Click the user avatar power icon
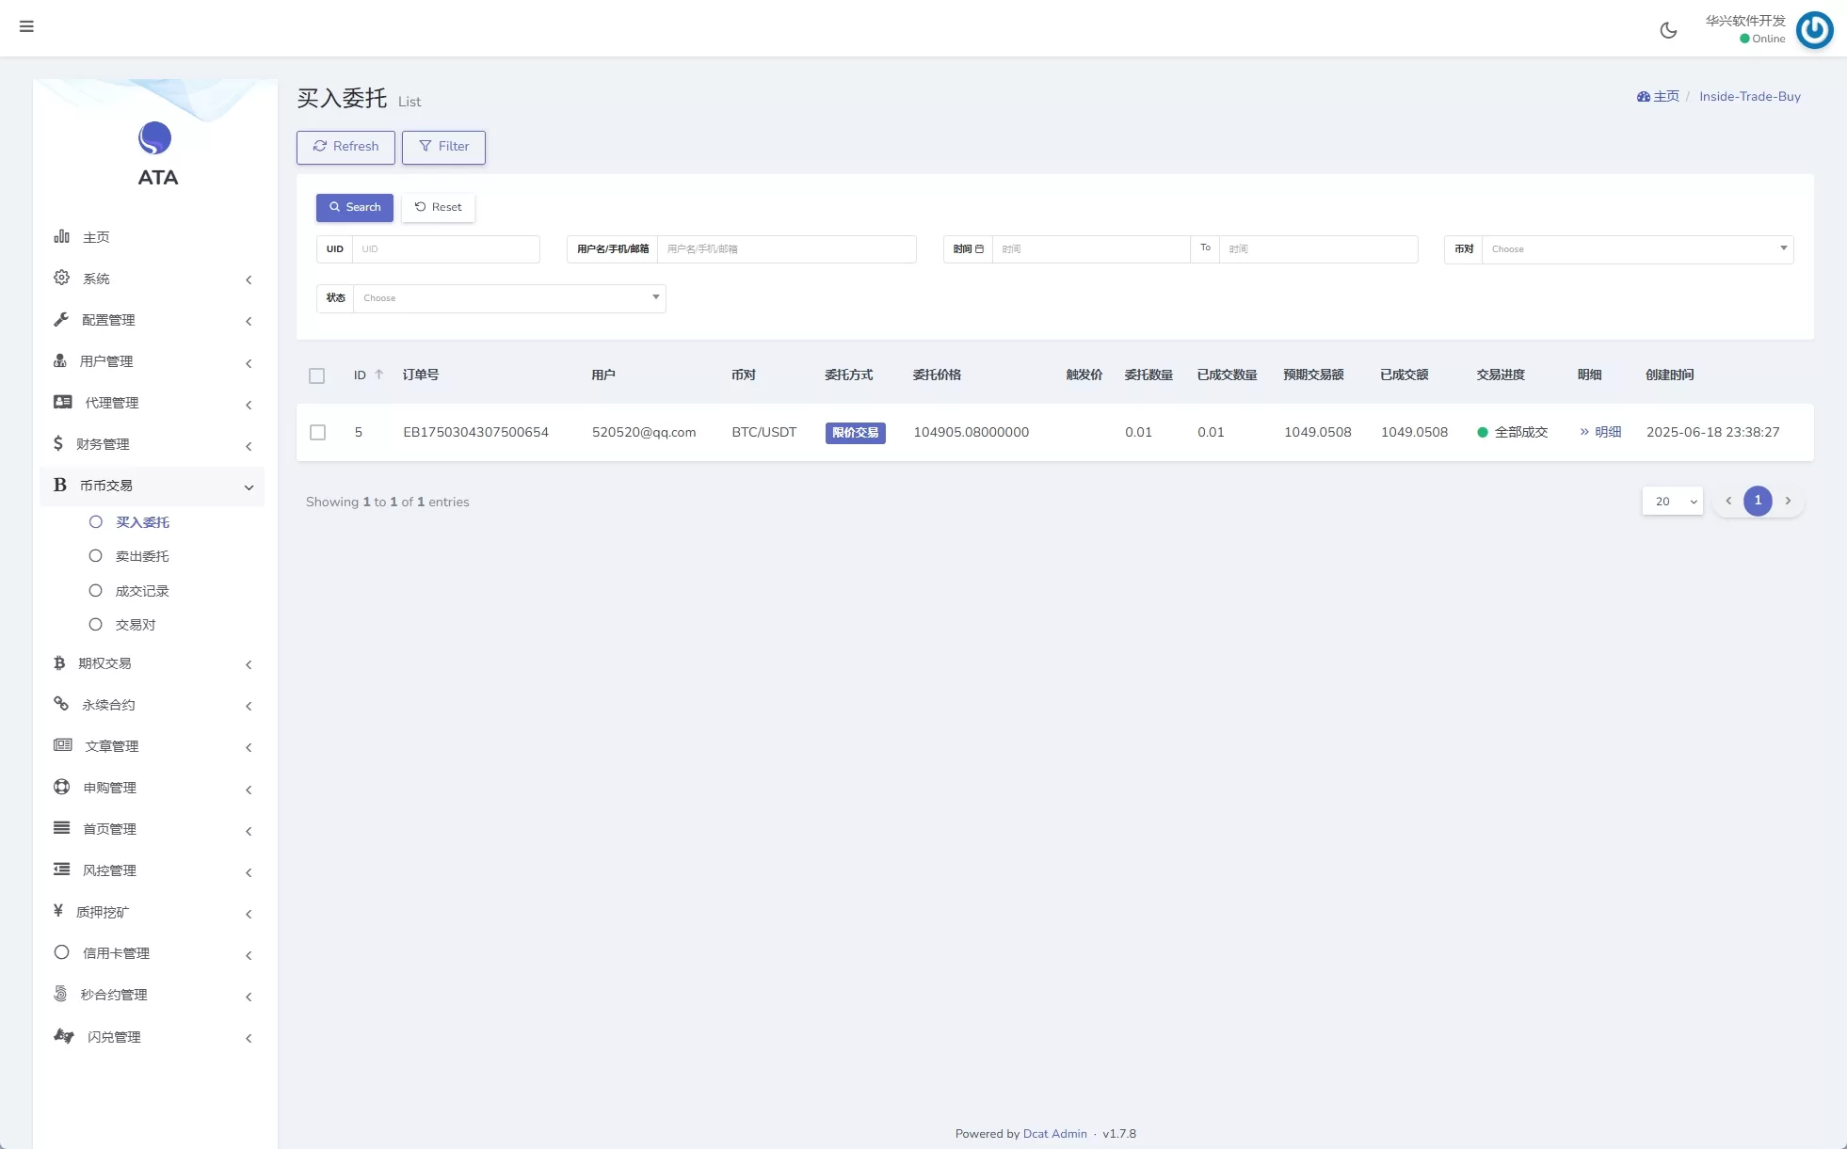Viewport: 1847px width, 1149px height. coord(1814,30)
